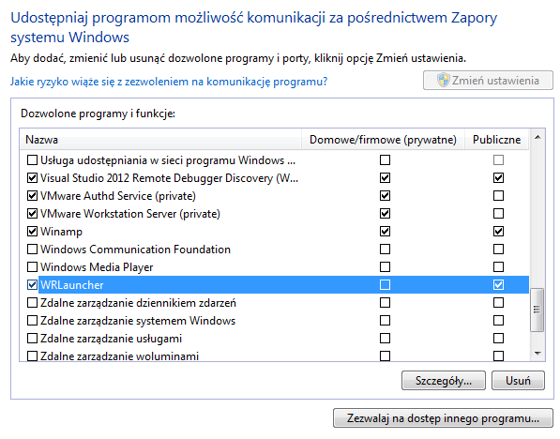Click Zezwalaj na dostęp innego programu button
This screenshot has width=560, height=439.
(x=443, y=418)
